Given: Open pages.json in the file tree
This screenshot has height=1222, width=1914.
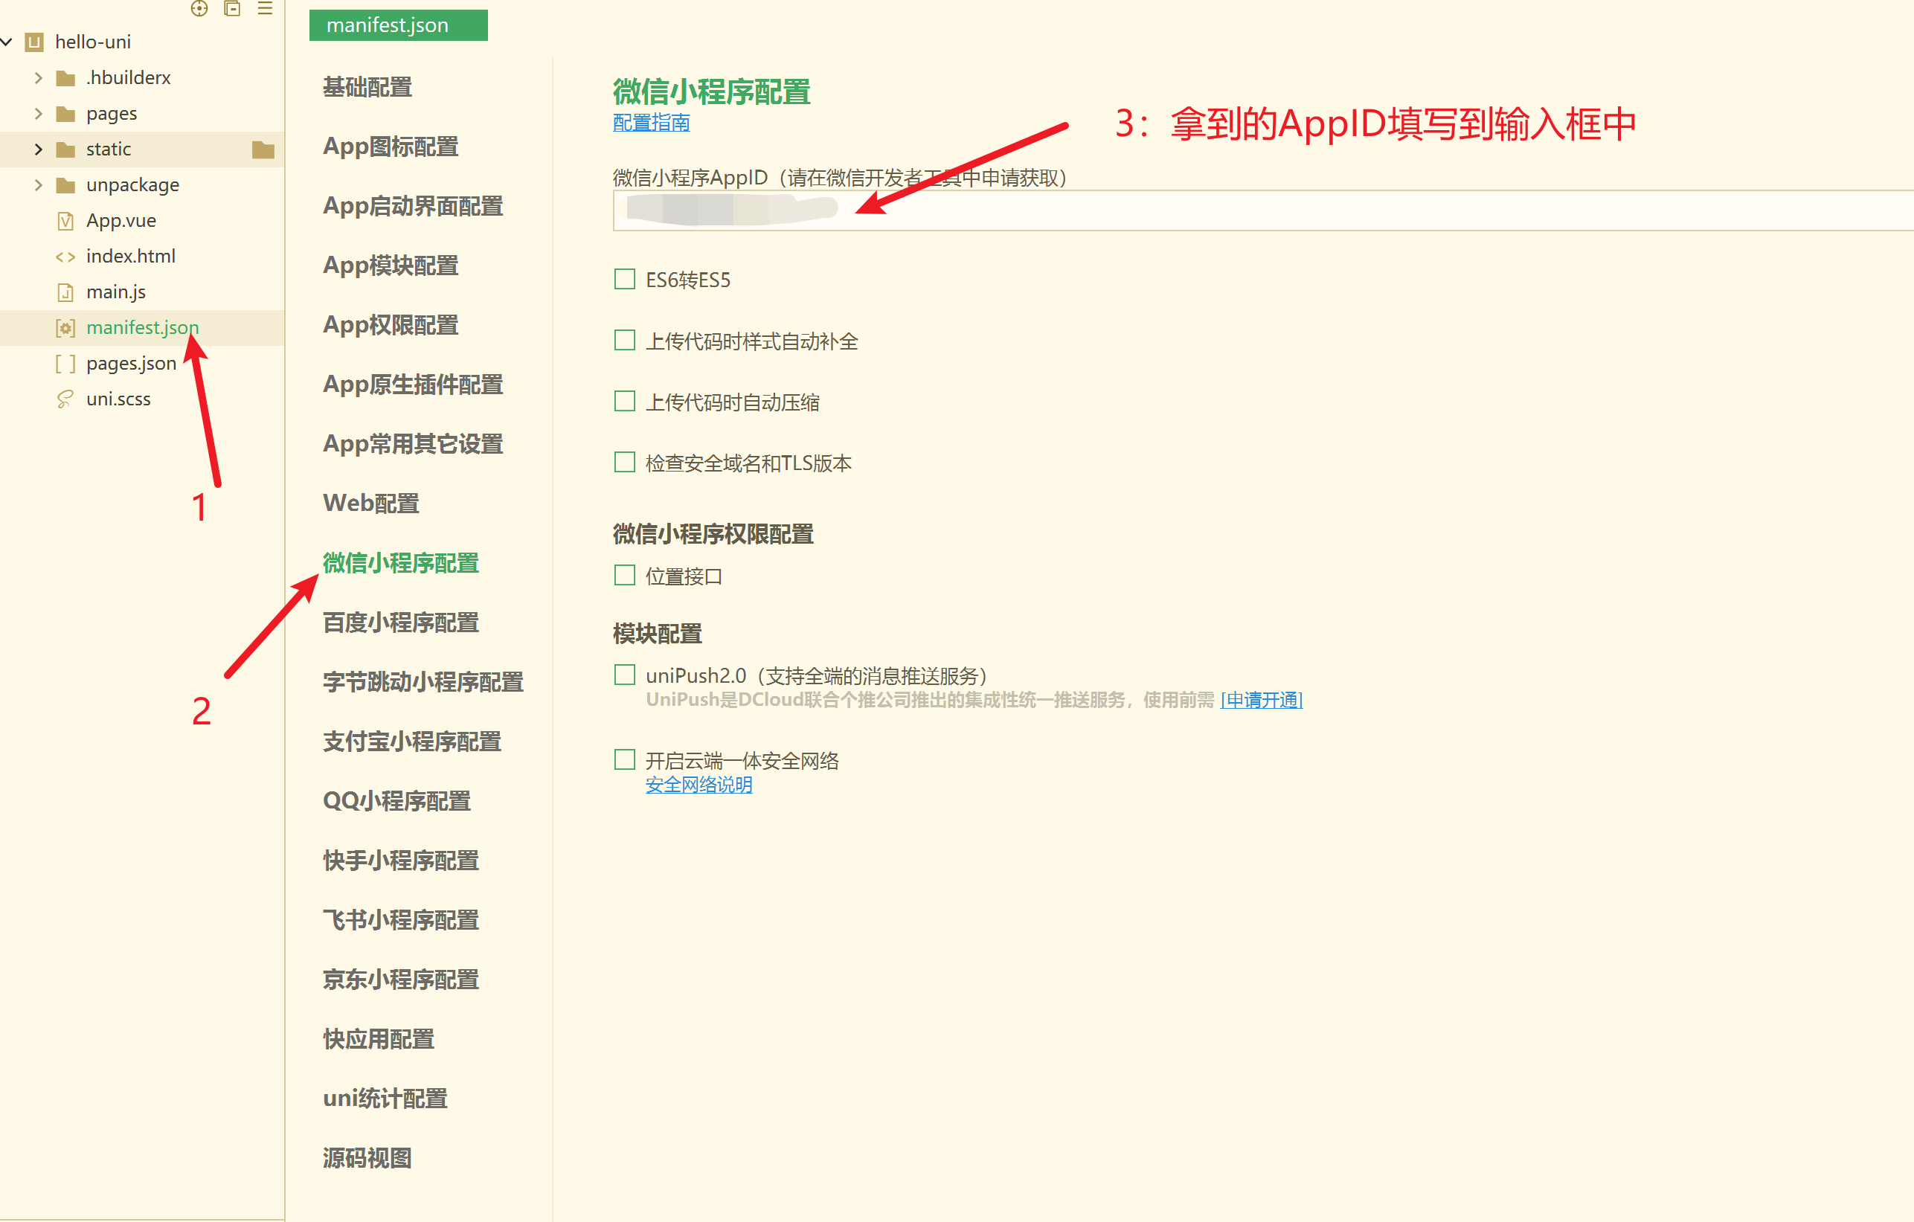Looking at the screenshot, I should [x=131, y=364].
